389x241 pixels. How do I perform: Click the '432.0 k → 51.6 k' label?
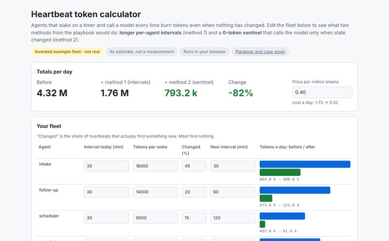pyautogui.click(x=278, y=231)
